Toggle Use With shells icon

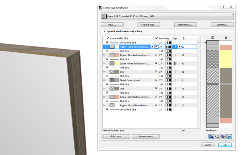tap(229, 136)
